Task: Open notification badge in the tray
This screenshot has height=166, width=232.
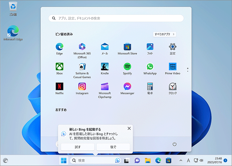Action: [225, 160]
